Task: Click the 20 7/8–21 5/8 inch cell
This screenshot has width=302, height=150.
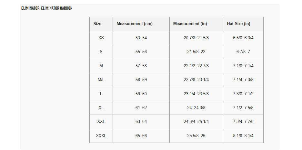Action: (196, 38)
